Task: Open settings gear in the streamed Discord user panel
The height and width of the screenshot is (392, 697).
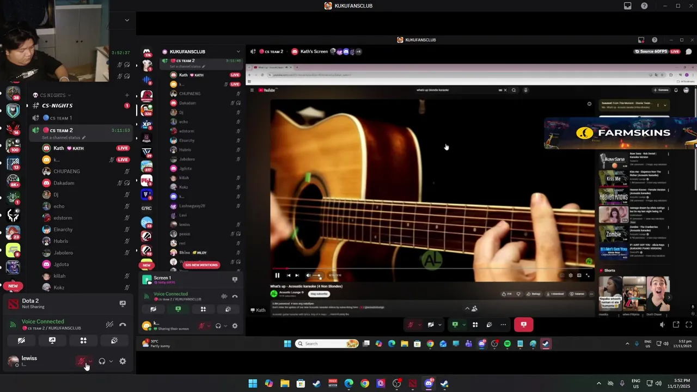Action: point(235,326)
